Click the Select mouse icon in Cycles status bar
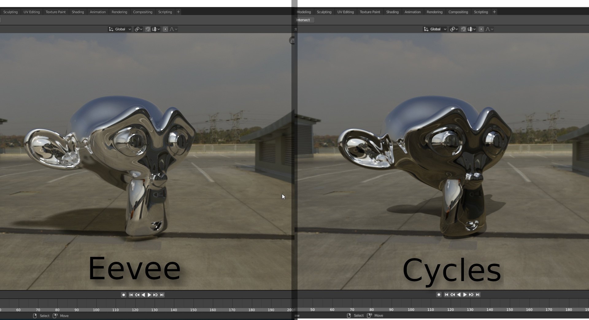 (349, 315)
